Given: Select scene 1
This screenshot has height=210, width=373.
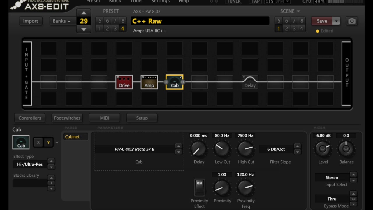Looking at the screenshot, I should pos(279,28).
